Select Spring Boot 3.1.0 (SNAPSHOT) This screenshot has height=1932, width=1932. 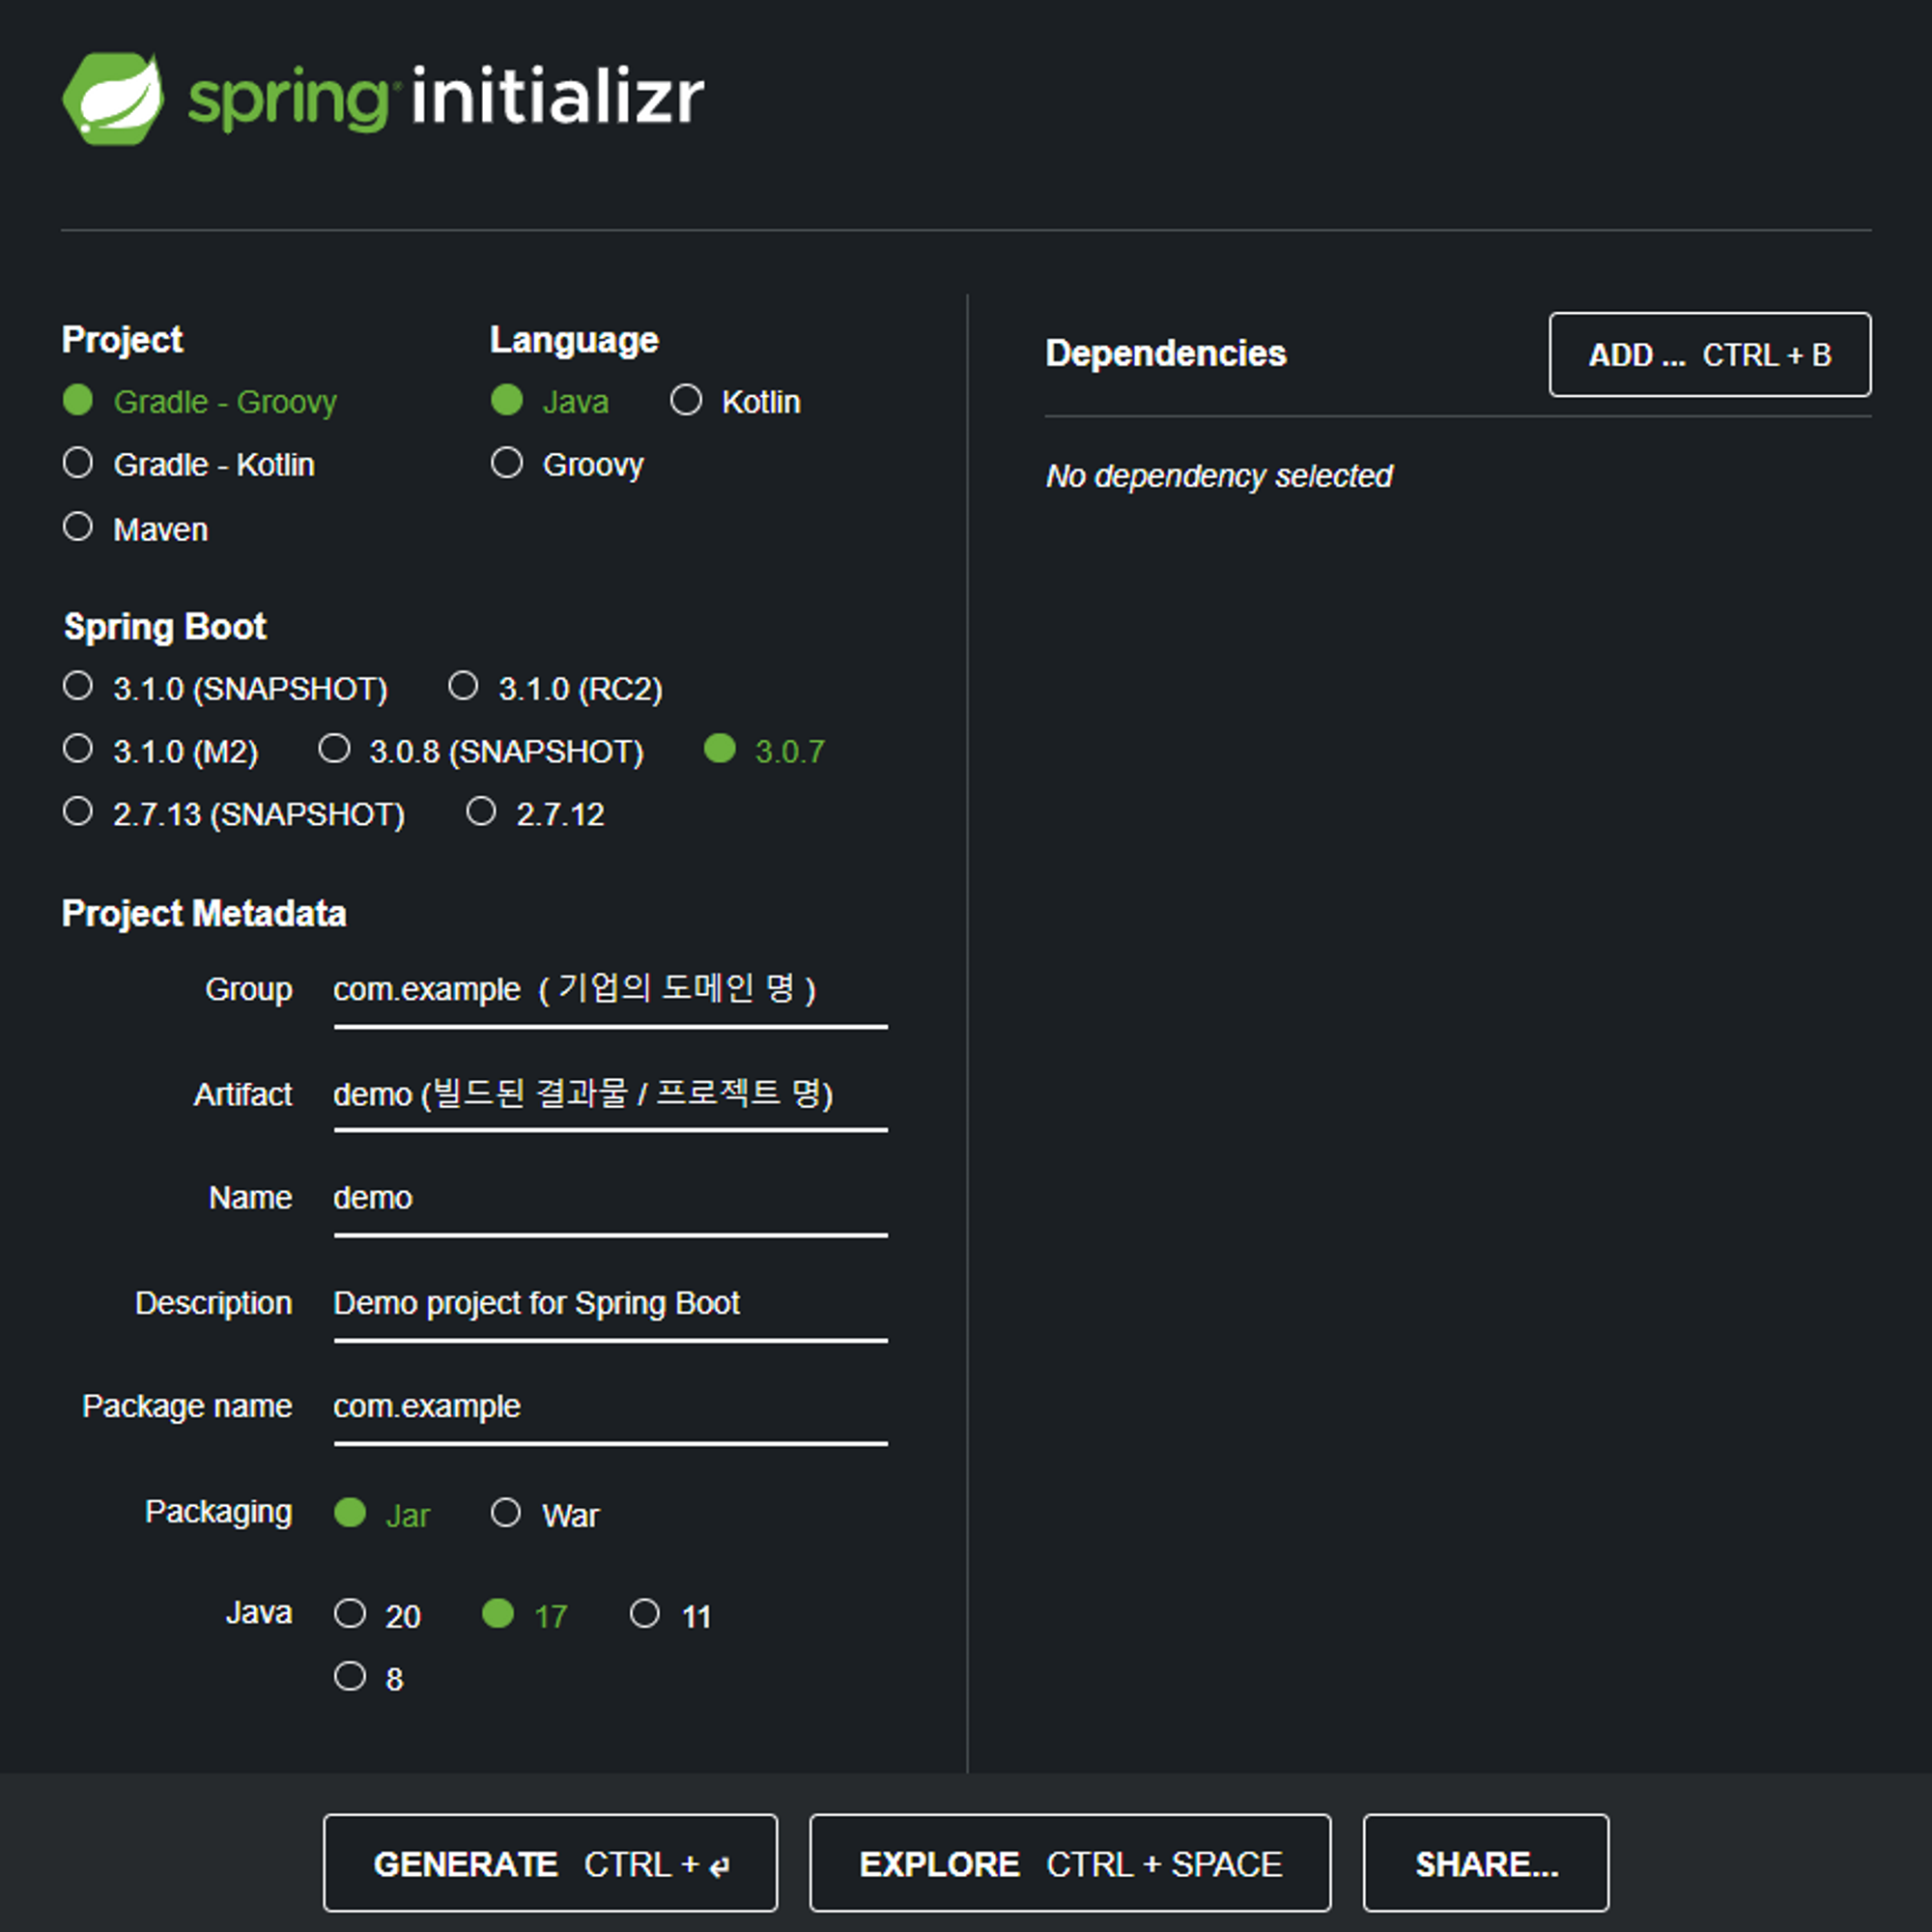78,686
